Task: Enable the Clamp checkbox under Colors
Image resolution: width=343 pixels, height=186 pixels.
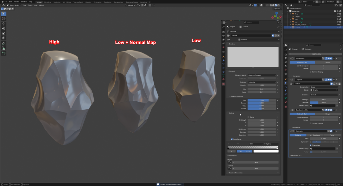Action: coord(248,117)
